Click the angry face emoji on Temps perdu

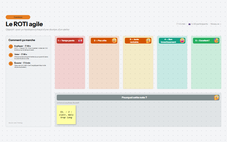tap(80, 41)
